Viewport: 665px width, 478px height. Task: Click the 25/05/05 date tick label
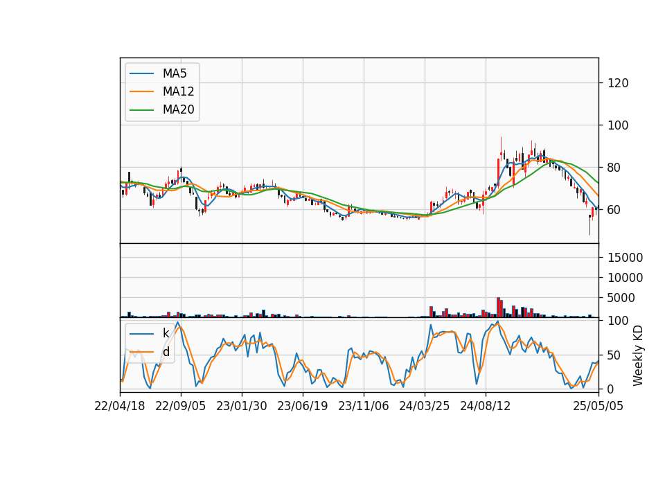pyautogui.click(x=598, y=406)
